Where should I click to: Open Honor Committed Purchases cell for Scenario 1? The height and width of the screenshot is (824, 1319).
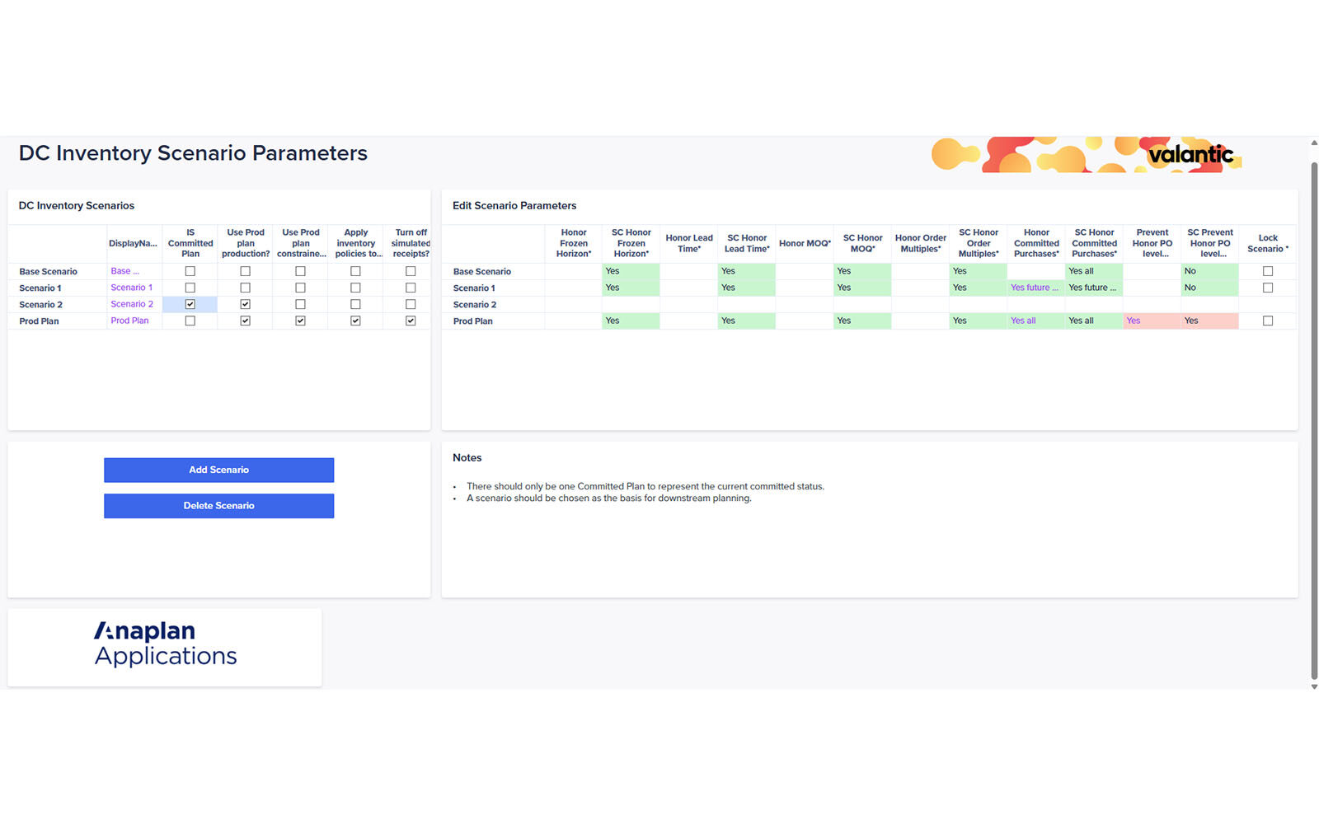click(x=1035, y=288)
